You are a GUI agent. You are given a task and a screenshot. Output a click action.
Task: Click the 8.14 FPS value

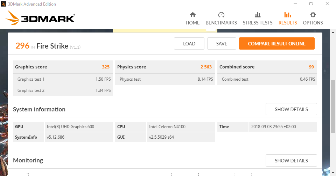pyautogui.click(x=205, y=79)
